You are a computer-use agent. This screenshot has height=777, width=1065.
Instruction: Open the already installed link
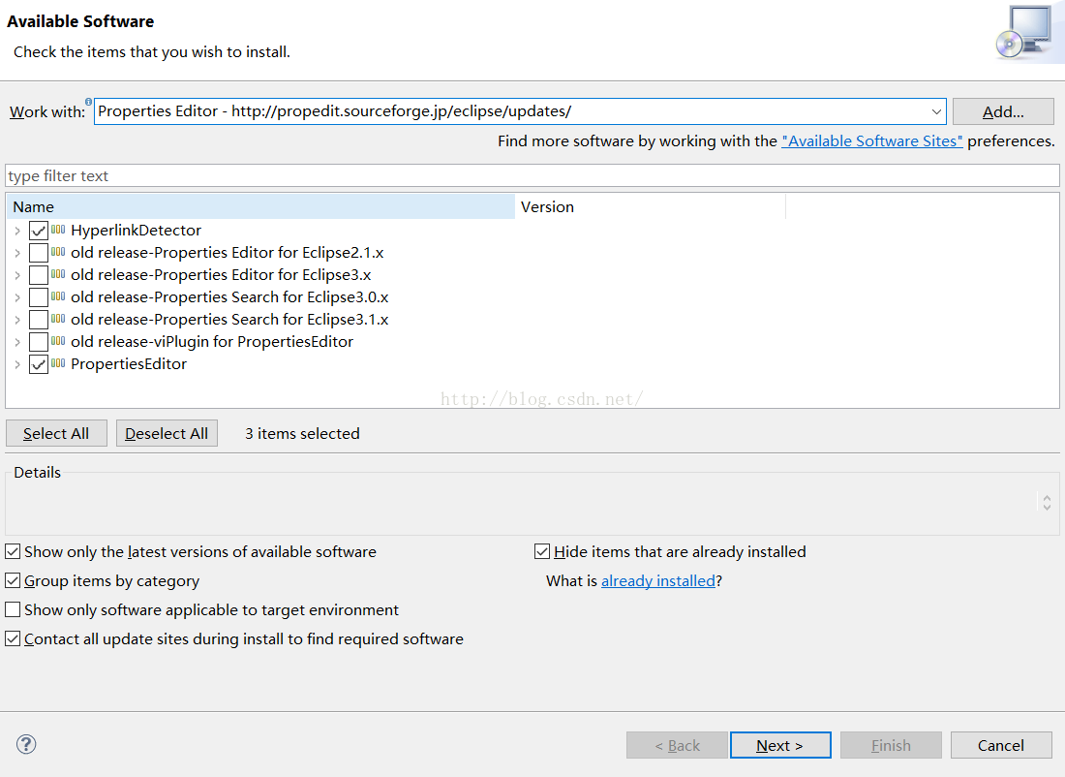point(658,580)
